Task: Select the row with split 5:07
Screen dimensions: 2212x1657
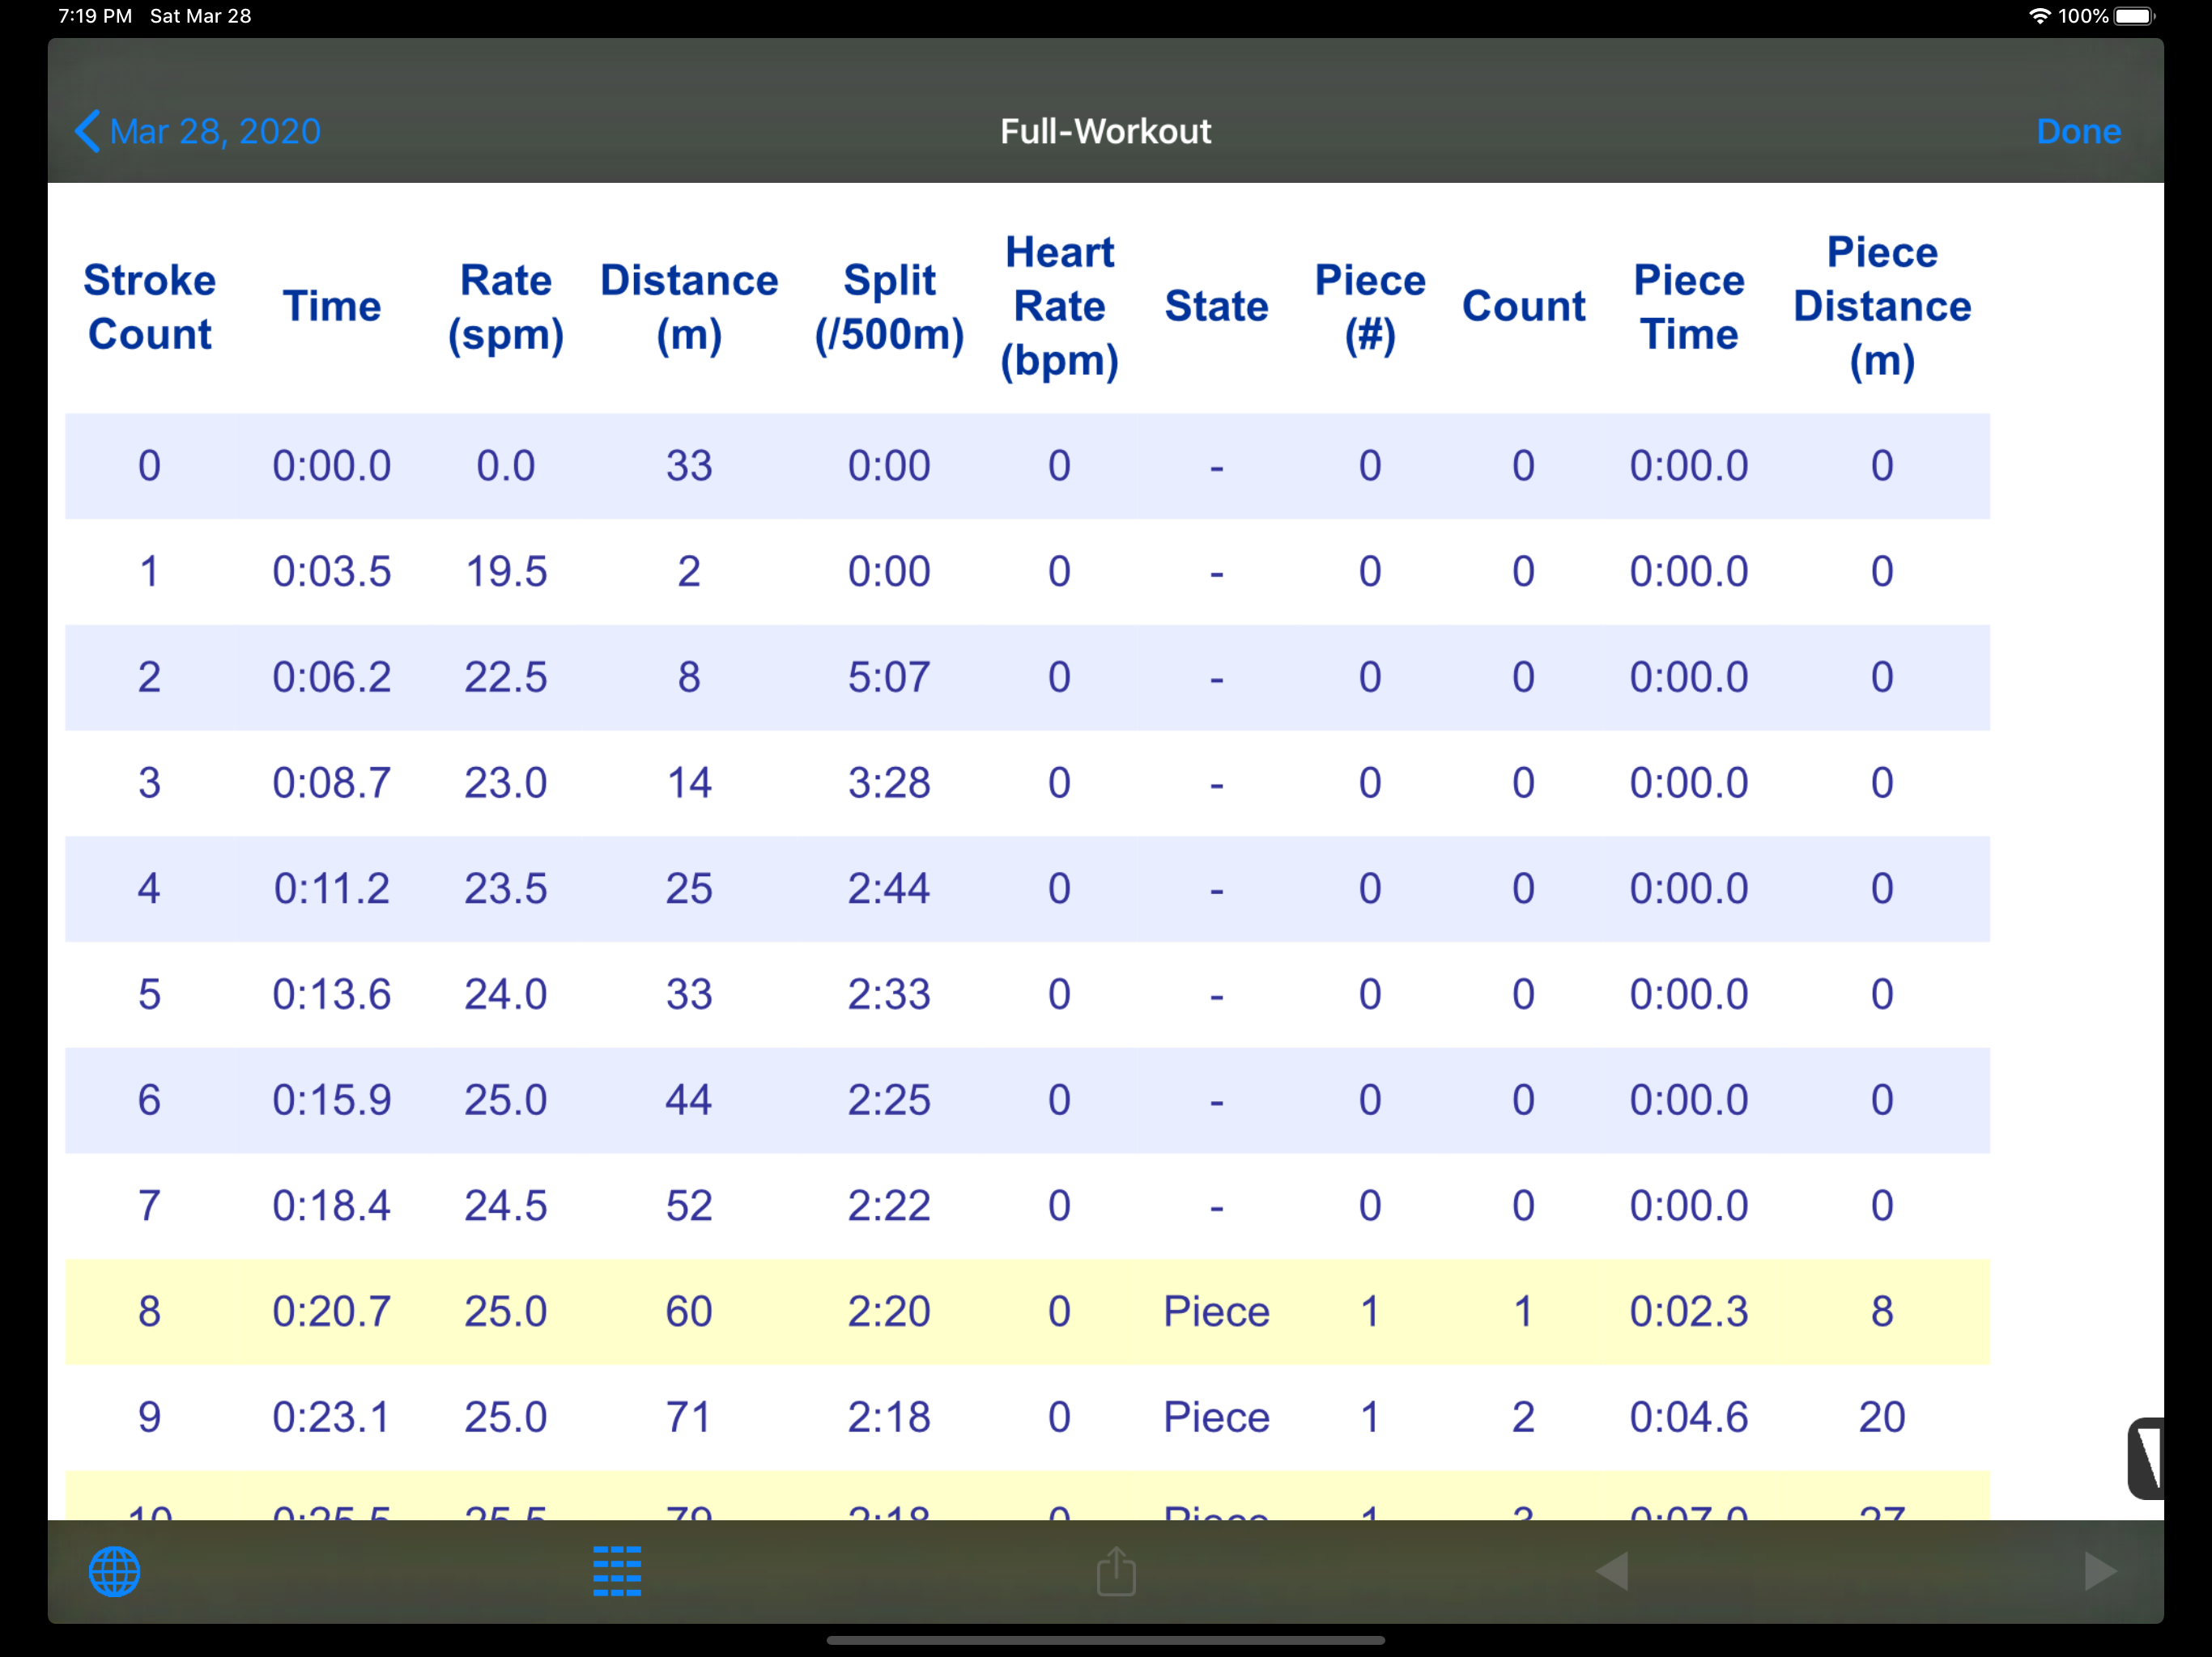Action: pos(1027,677)
